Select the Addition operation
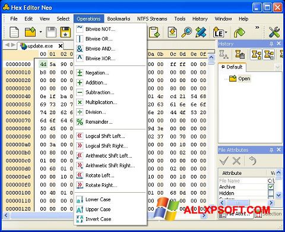This screenshot has height=232, width=285. [110, 83]
